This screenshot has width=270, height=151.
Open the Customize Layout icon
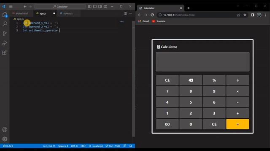click(105, 7)
